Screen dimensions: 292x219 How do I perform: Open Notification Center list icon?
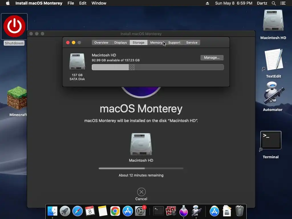[283, 3]
